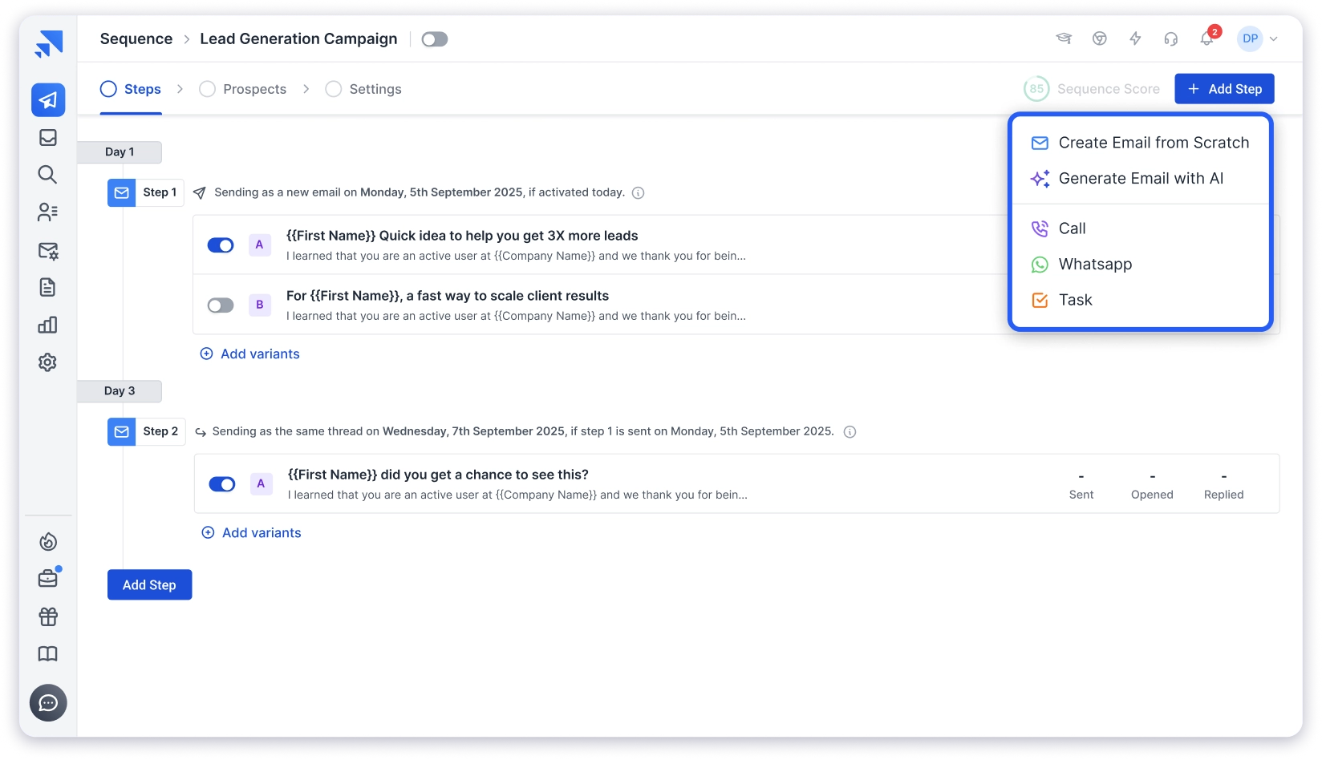The width and height of the screenshot is (1322, 760).
Task: View Analytics via the bar-chart sidebar icon
Action: point(48,324)
